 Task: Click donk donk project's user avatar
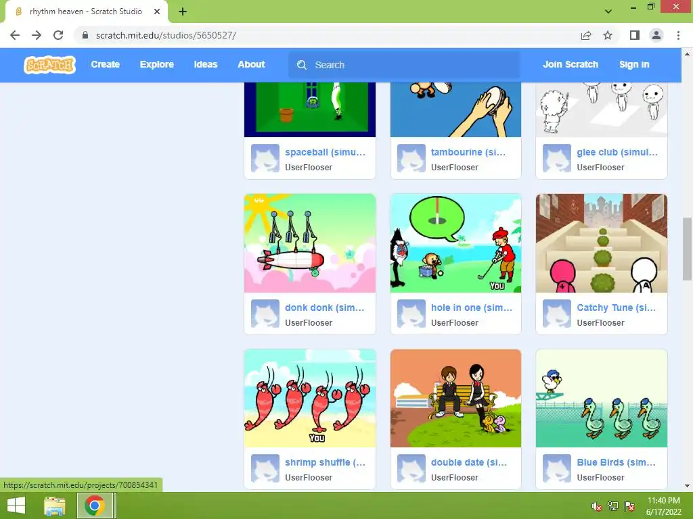265,314
